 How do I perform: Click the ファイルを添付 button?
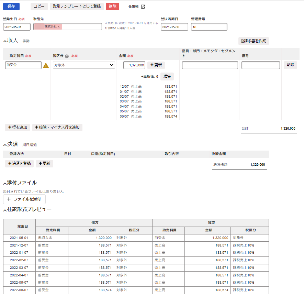click(x=24, y=199)
